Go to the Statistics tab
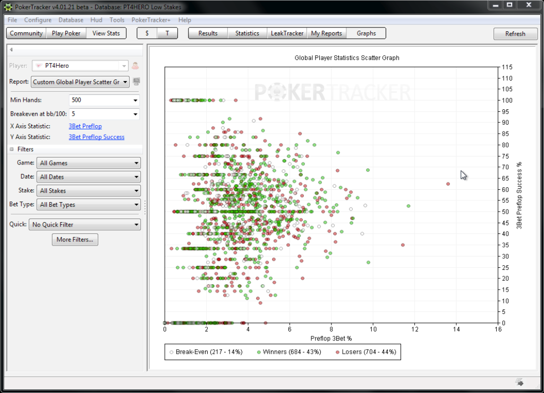Screen dimensions: 544x393 (247, 33)
